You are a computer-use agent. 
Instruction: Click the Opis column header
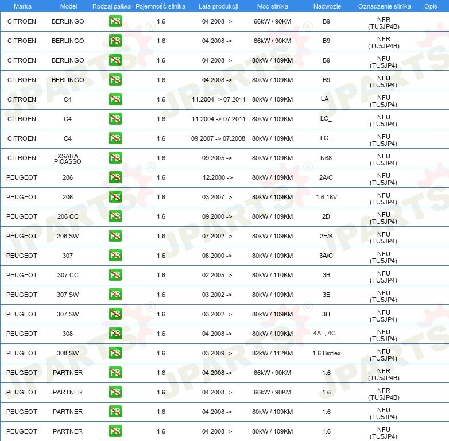coord(431,6)
